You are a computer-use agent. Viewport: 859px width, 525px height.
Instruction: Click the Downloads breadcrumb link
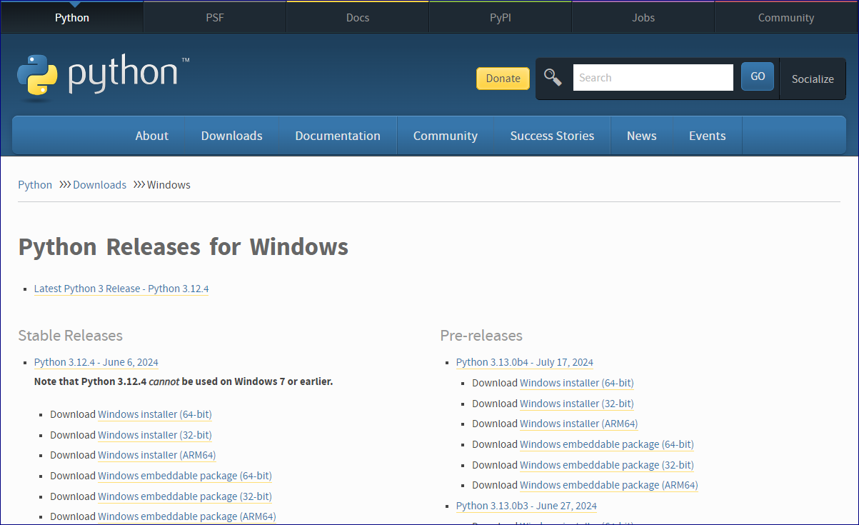click(99, 185)
